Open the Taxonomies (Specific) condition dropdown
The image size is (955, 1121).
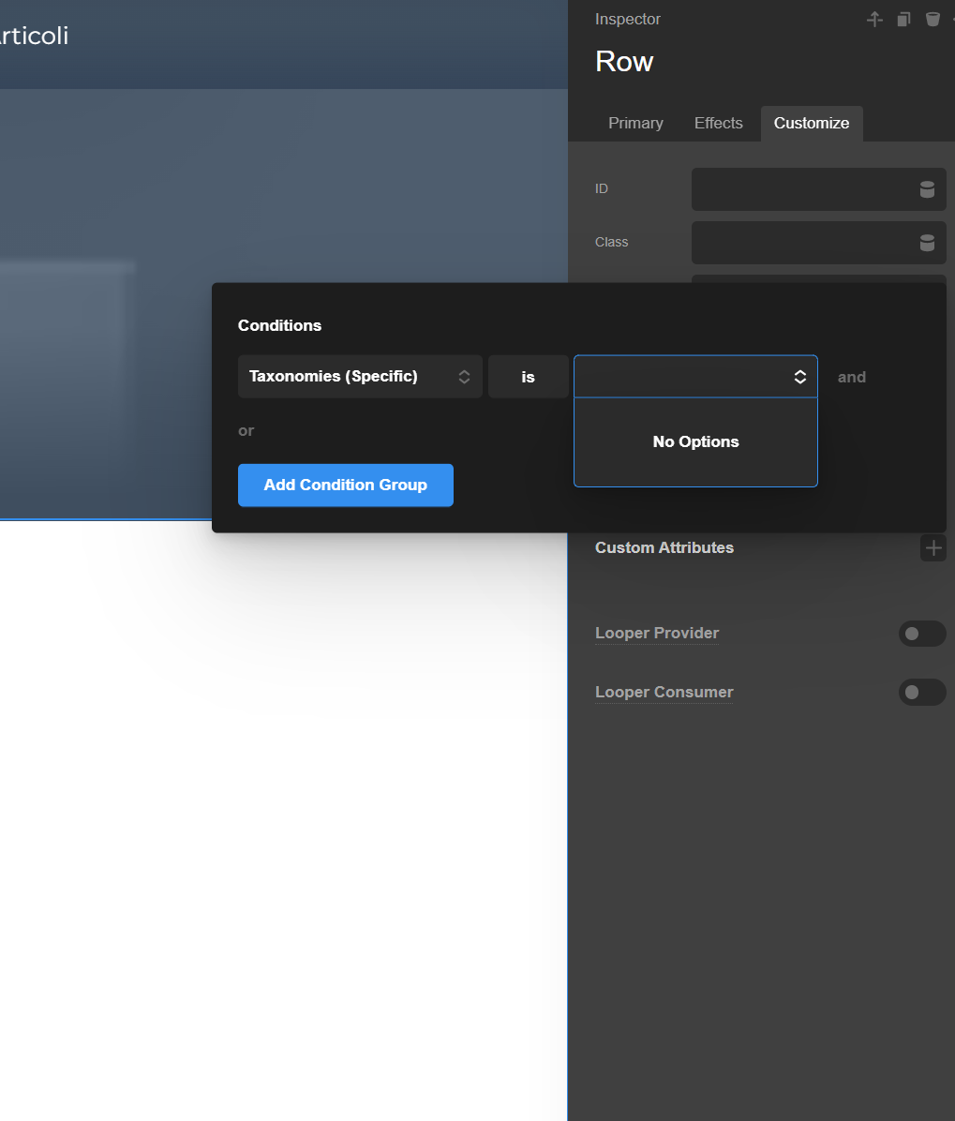pos(360,377)
